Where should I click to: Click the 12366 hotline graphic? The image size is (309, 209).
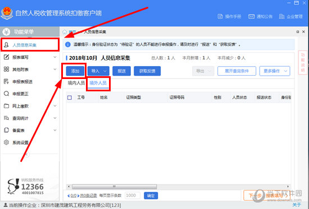[x=26, y=187]
